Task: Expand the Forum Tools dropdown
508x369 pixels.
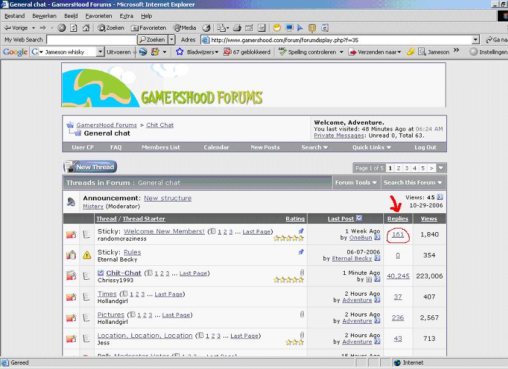Action: (x=356, y=182)
